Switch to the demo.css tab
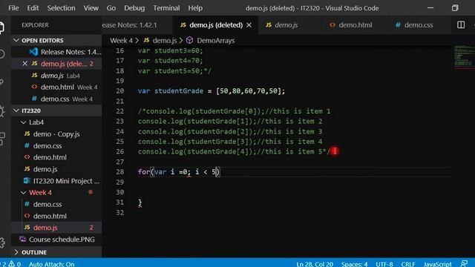 [419, 25]
